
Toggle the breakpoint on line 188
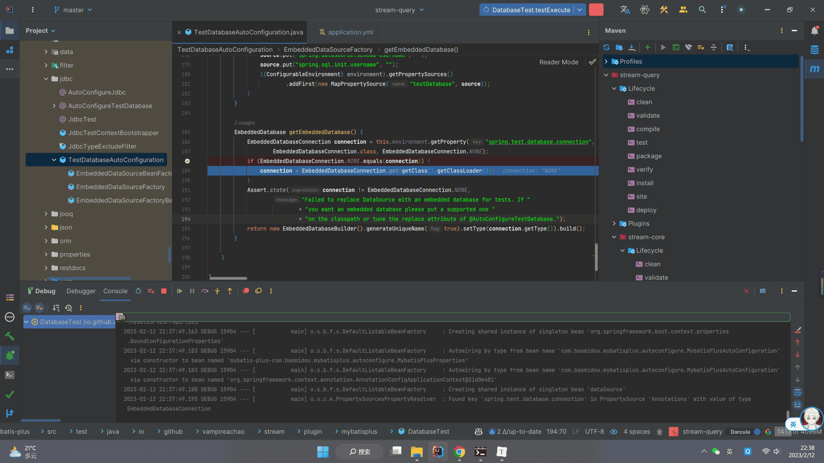(x=187, y=161)
